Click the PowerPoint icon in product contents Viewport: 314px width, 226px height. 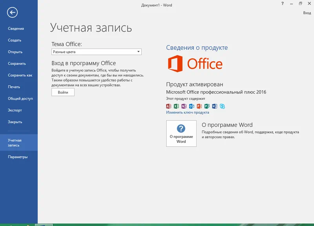point(199,106)
